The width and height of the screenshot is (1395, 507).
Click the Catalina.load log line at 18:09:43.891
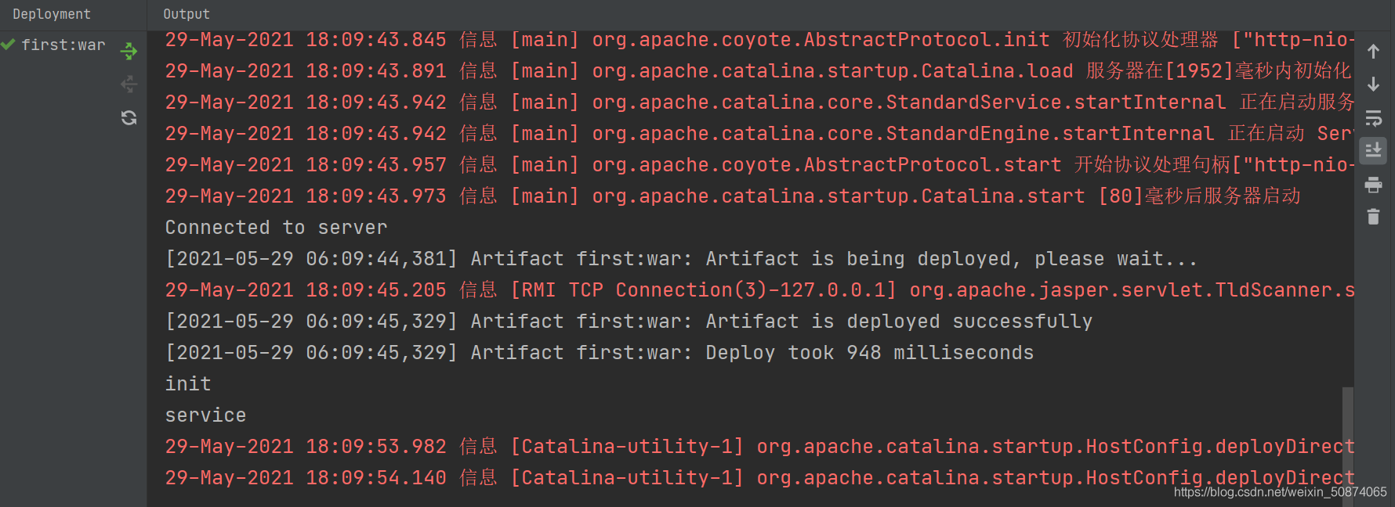[x=759, y=71]
